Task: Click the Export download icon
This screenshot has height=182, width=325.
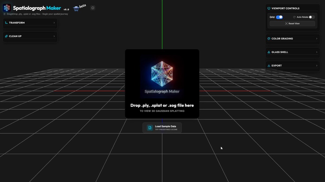Action: click(x=269, y=66)
